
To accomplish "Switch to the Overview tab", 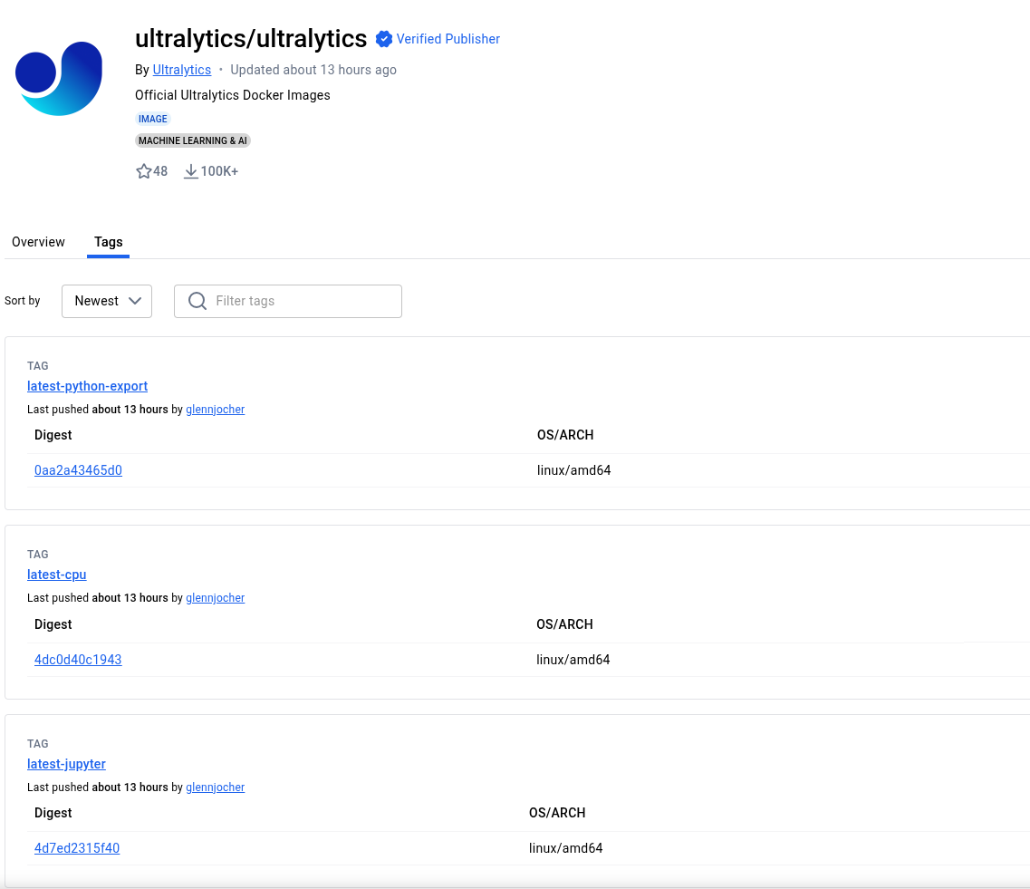I will click(x=38, y=242).
